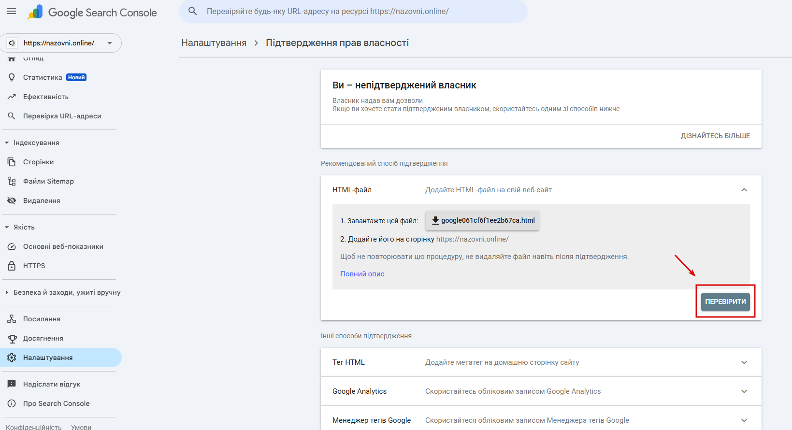
Task: Click the Видалення crossed-eye icon
Action: pos(12,201)
